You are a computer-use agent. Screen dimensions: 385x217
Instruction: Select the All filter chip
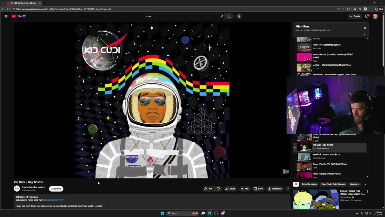point(296,184)
